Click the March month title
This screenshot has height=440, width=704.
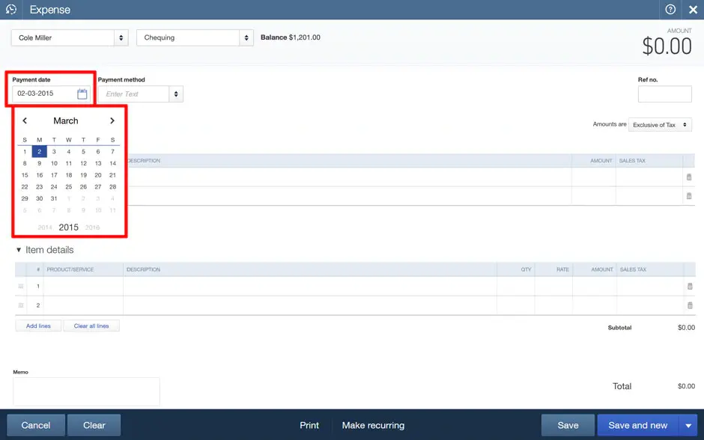(66, 120)
